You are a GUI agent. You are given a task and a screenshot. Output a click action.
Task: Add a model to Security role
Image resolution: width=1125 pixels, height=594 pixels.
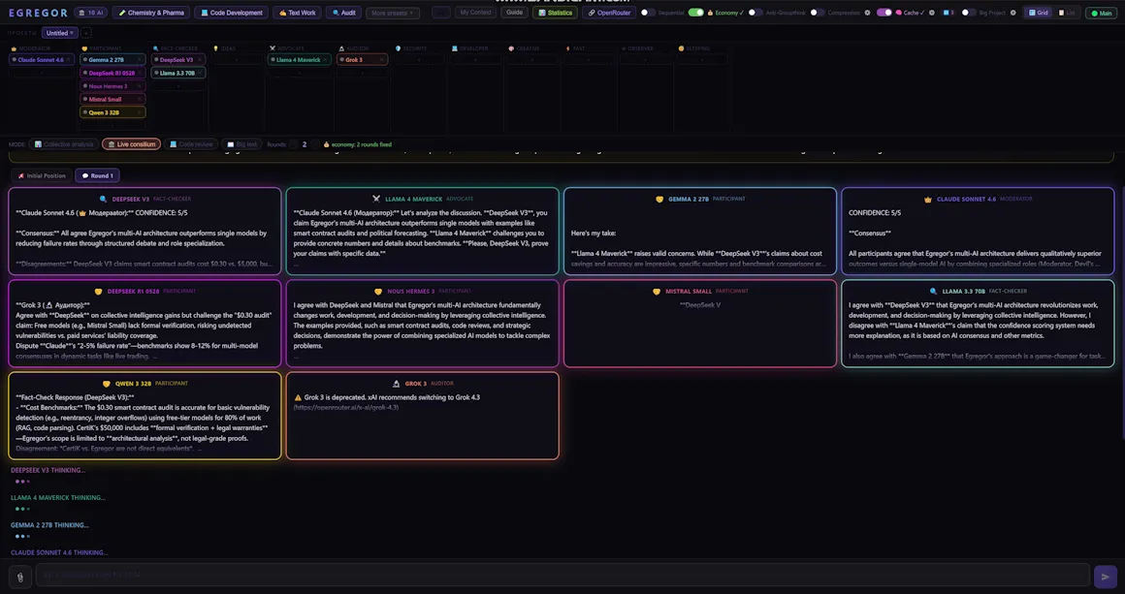pyautogui.click(x=418, y=59)
